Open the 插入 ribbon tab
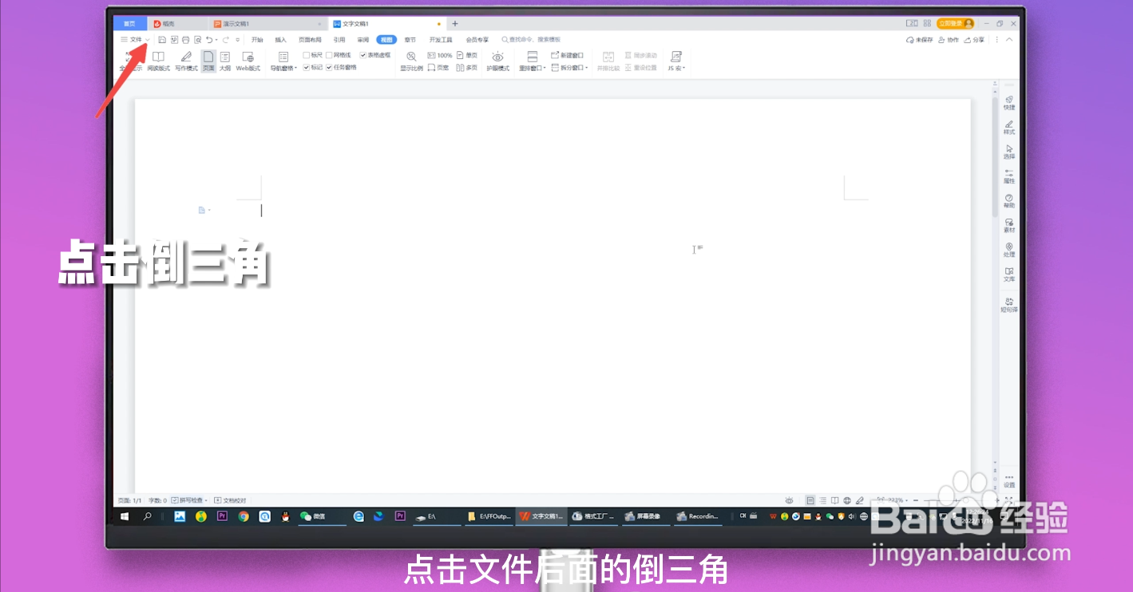 [280, 39]
